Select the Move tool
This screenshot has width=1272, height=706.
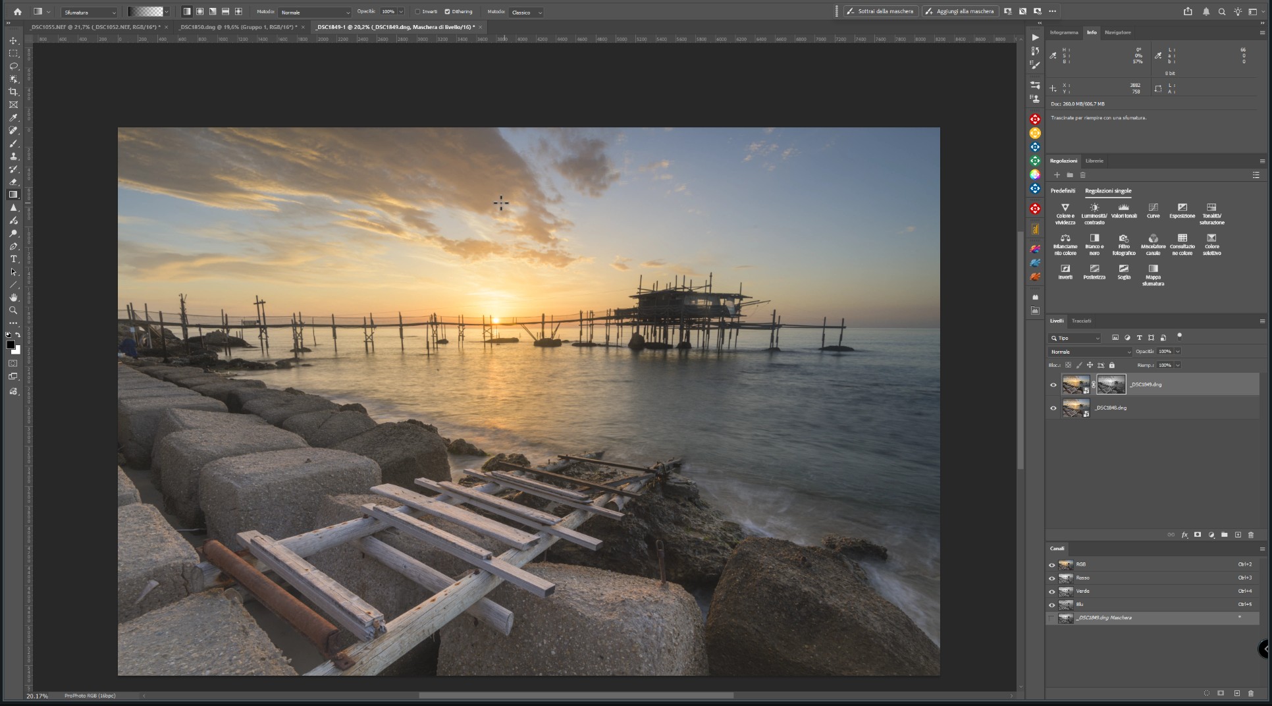[x=13, y=40]
